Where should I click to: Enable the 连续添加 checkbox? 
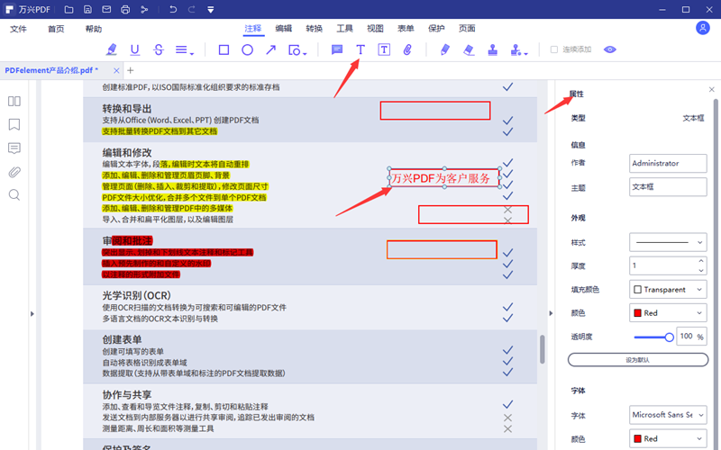point(554,49)
